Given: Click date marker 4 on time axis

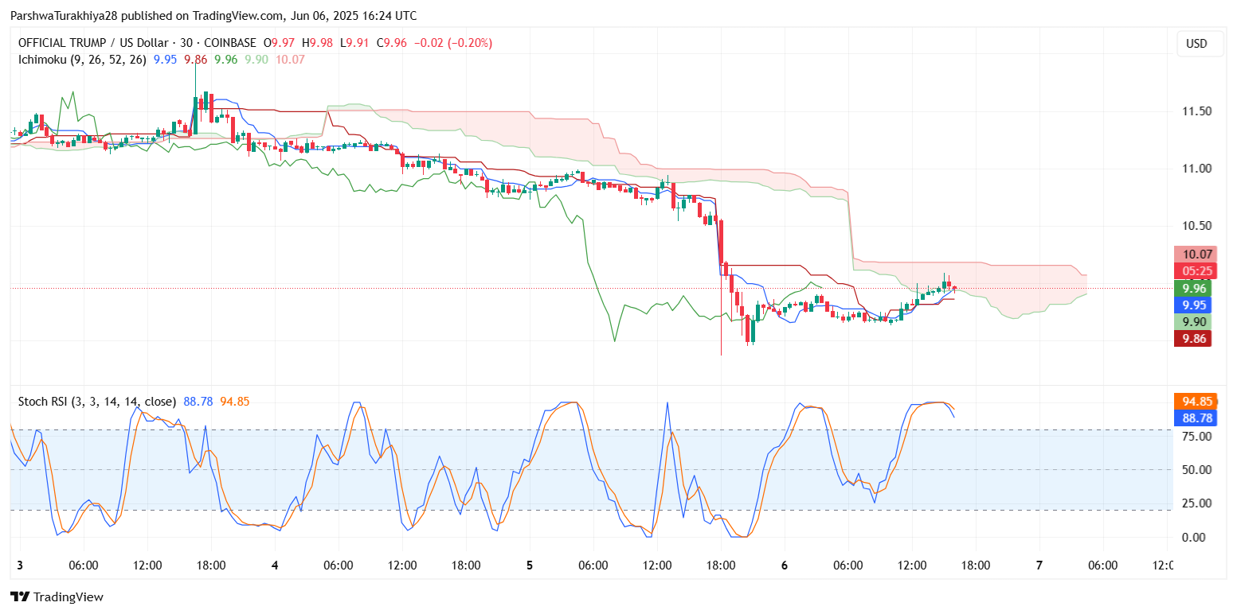Looking at the screenshot, I should coord(275,565).
